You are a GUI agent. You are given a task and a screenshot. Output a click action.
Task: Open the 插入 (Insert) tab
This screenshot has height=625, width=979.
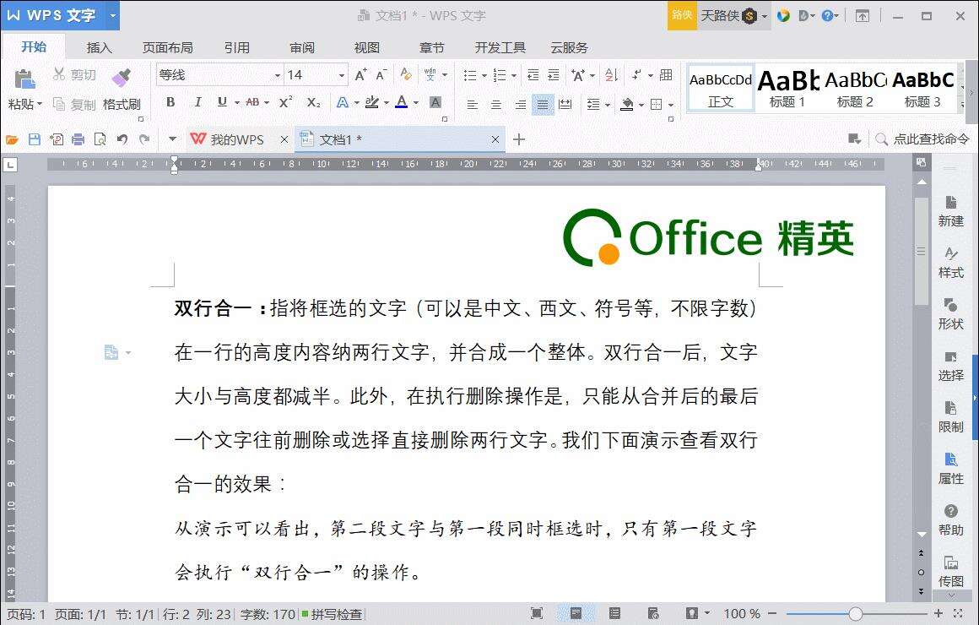point(100,47)
